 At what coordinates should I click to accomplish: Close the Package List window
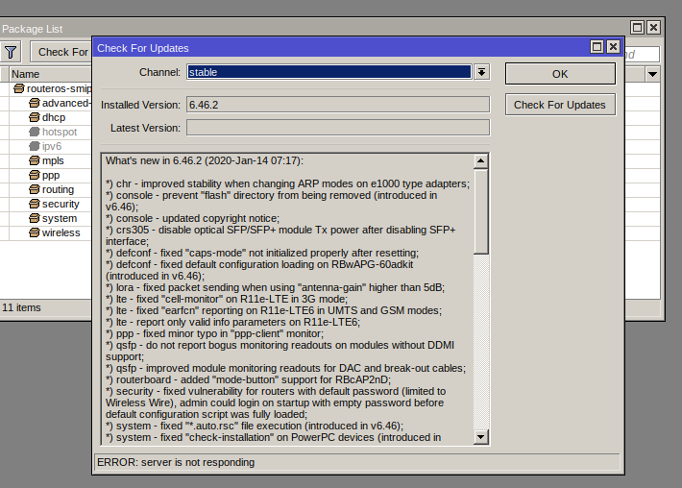coord(653,28)
